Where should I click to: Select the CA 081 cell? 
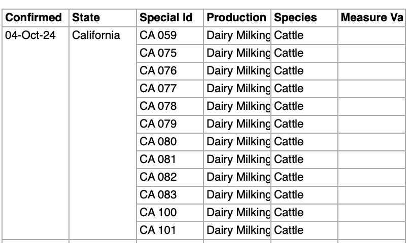tap(158, 159)
